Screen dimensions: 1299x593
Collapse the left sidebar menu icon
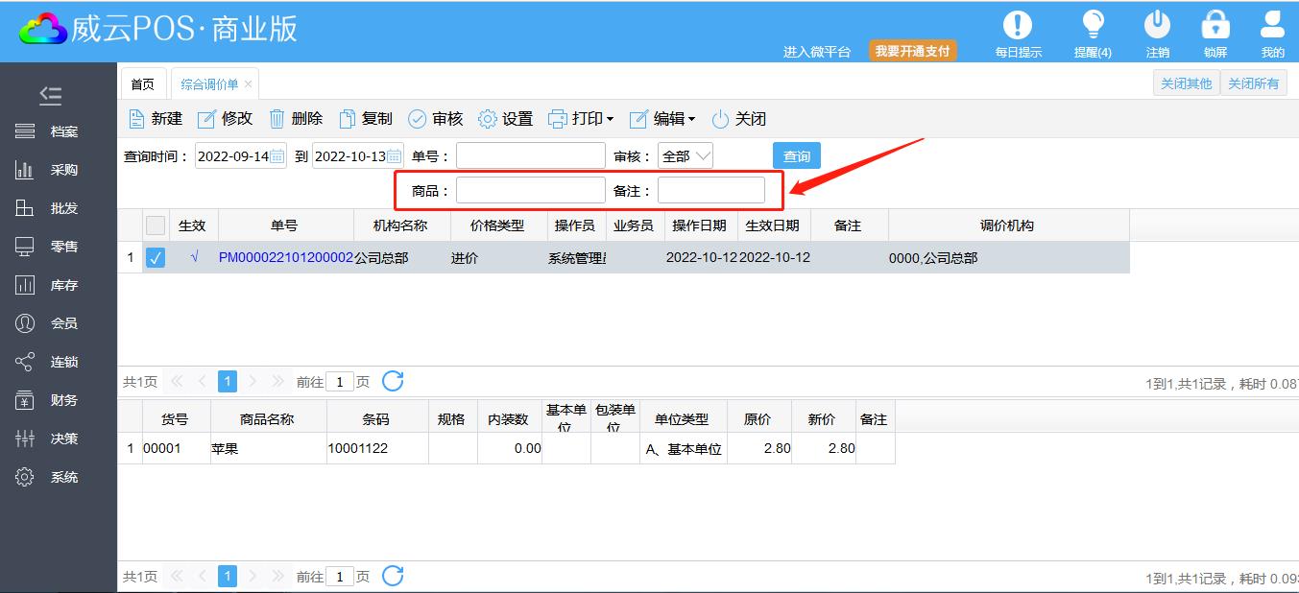tap(51, 95)
